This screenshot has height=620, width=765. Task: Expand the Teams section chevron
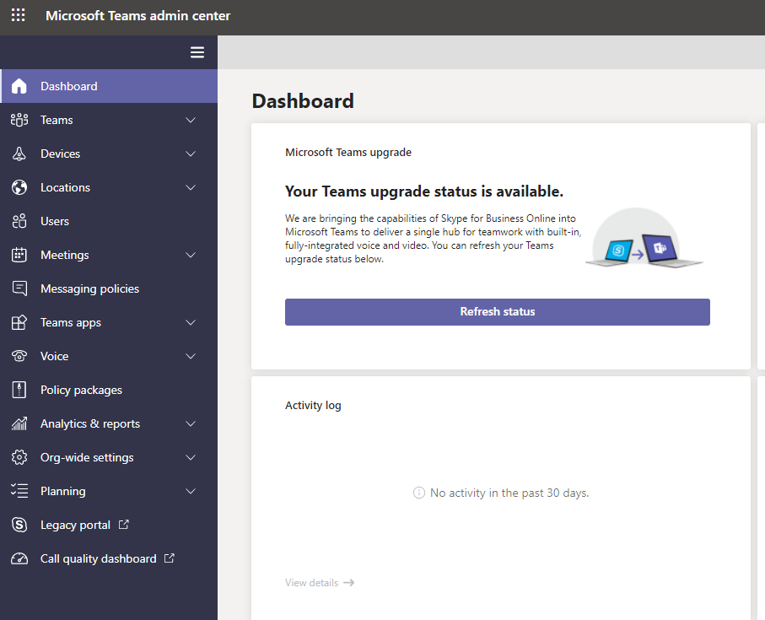(191, 120)
